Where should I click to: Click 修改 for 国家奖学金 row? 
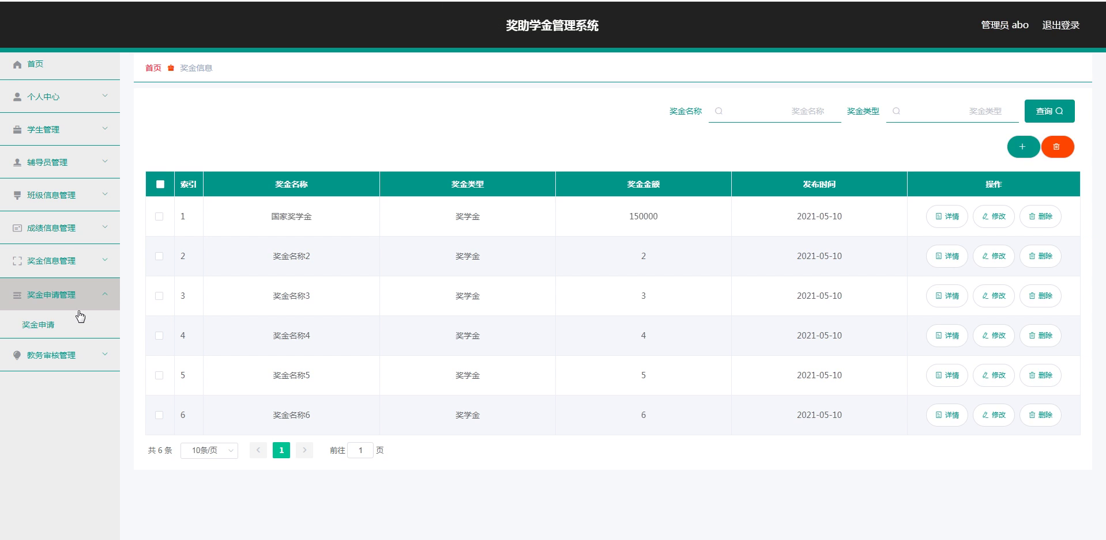pyautogui.click(x=994, y=216)
